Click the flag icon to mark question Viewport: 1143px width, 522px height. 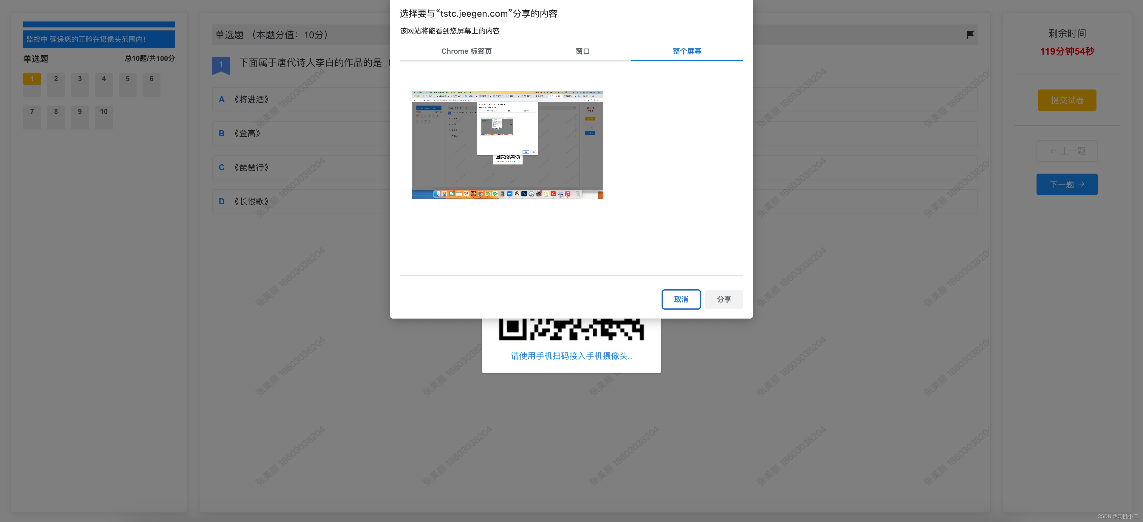pos(970,35)
